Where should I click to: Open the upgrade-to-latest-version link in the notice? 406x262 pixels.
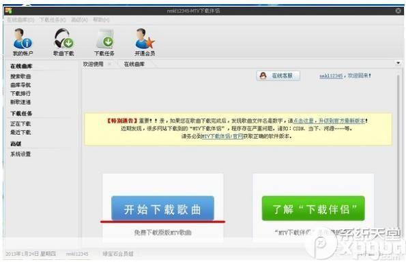pos(329,120)
